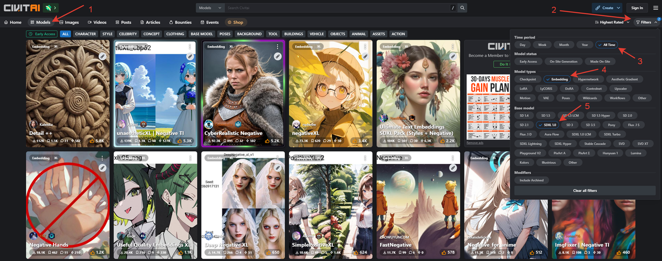
Task: Click thumbs-up count on negativeXL card
Action: [x=360, y=141]
